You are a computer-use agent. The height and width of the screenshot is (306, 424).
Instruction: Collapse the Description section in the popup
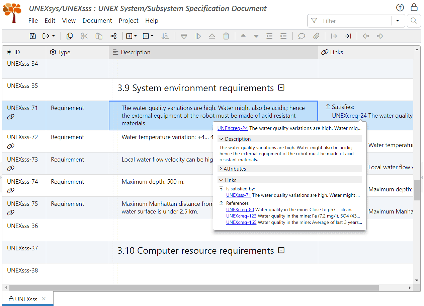(221, 139)
